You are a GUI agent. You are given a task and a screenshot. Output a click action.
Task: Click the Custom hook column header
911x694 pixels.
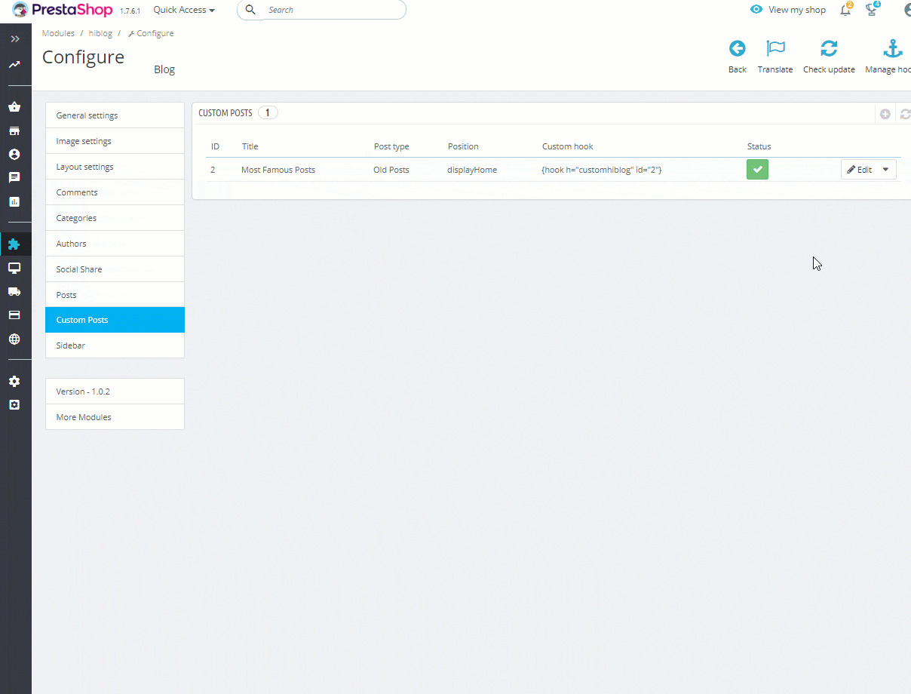pos(568,146)
